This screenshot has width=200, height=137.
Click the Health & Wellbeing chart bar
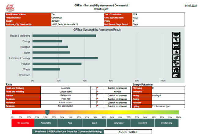tap(64, 36)
